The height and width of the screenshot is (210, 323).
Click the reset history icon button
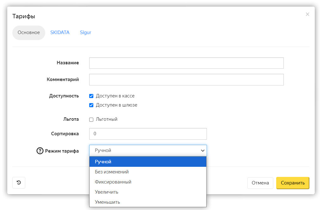(x=19, y=183)
